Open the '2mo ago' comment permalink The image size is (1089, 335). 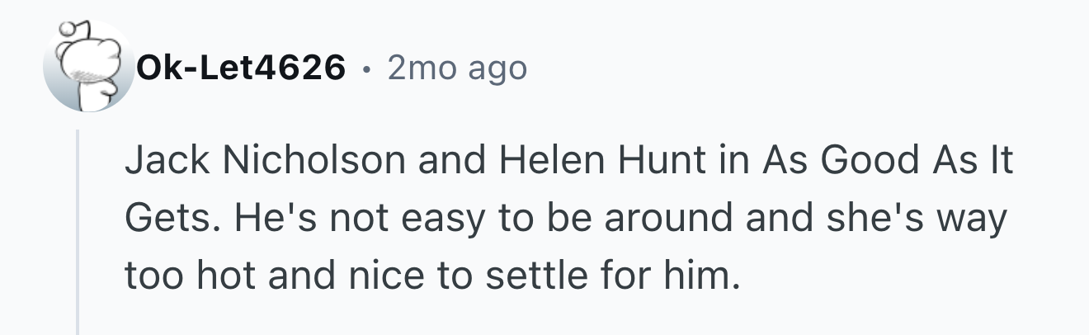click(455, 68)
